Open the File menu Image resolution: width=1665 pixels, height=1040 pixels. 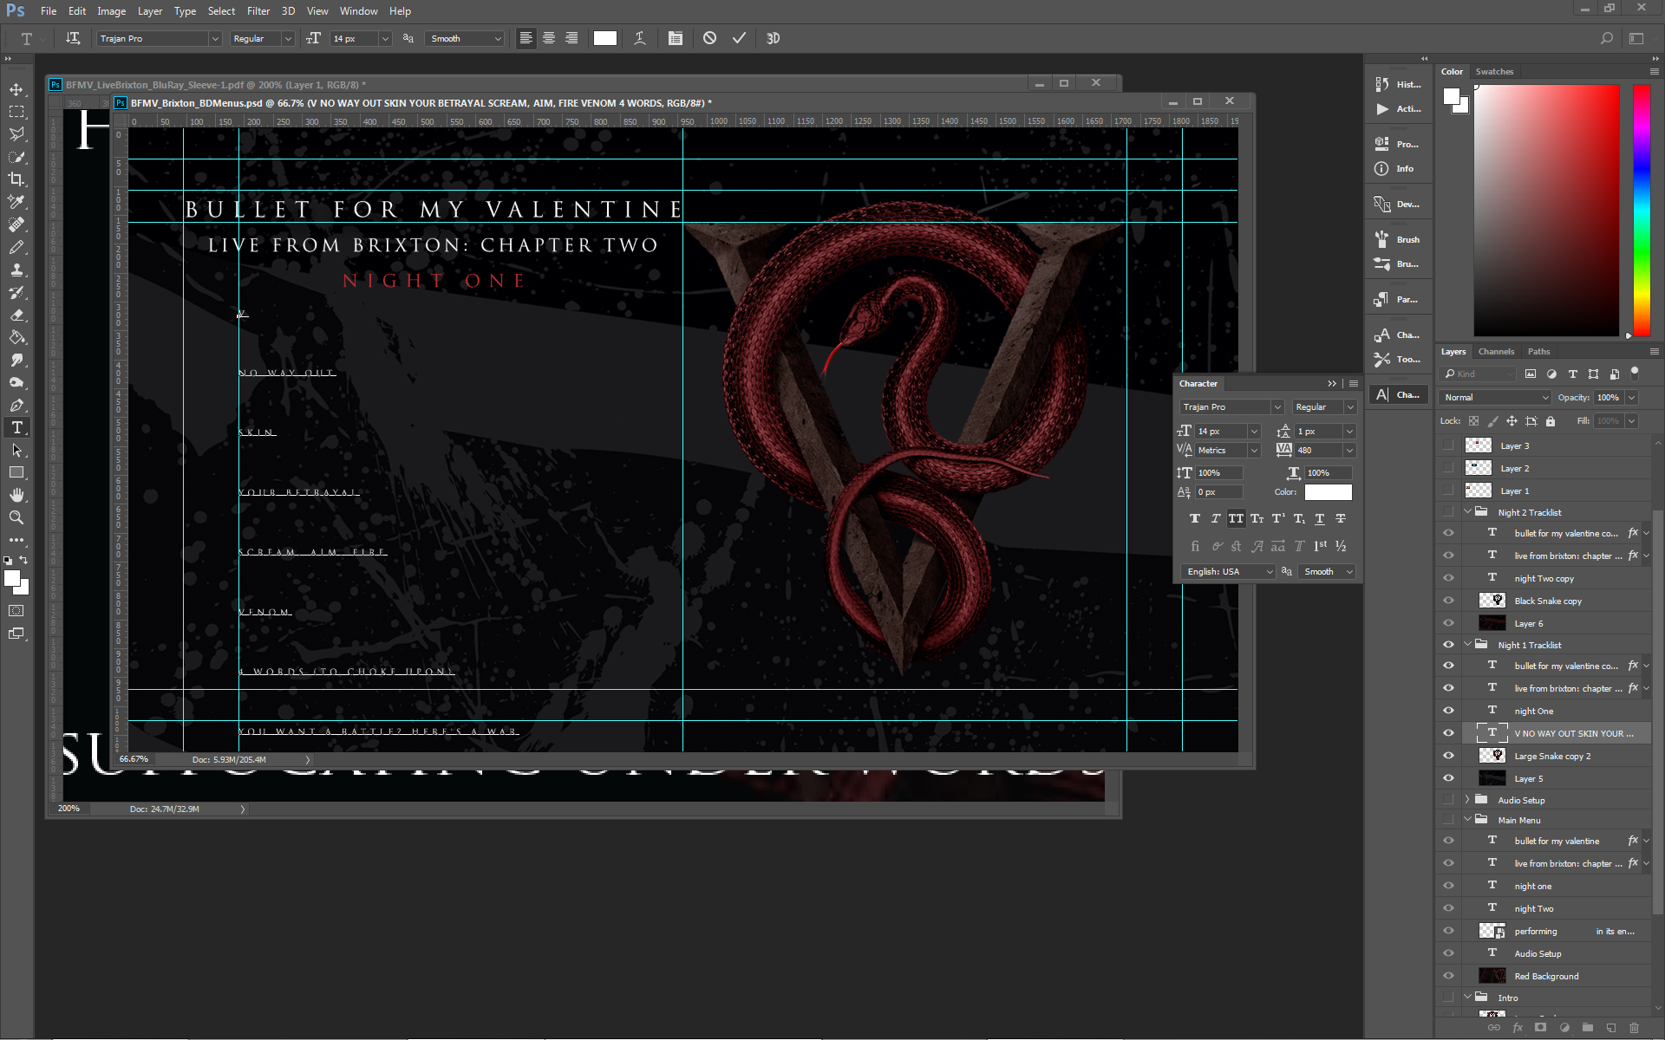tap(49, 10)
